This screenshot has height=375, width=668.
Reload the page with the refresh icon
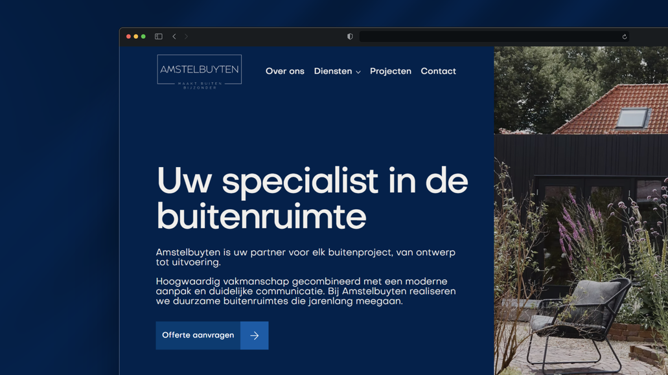623,36
